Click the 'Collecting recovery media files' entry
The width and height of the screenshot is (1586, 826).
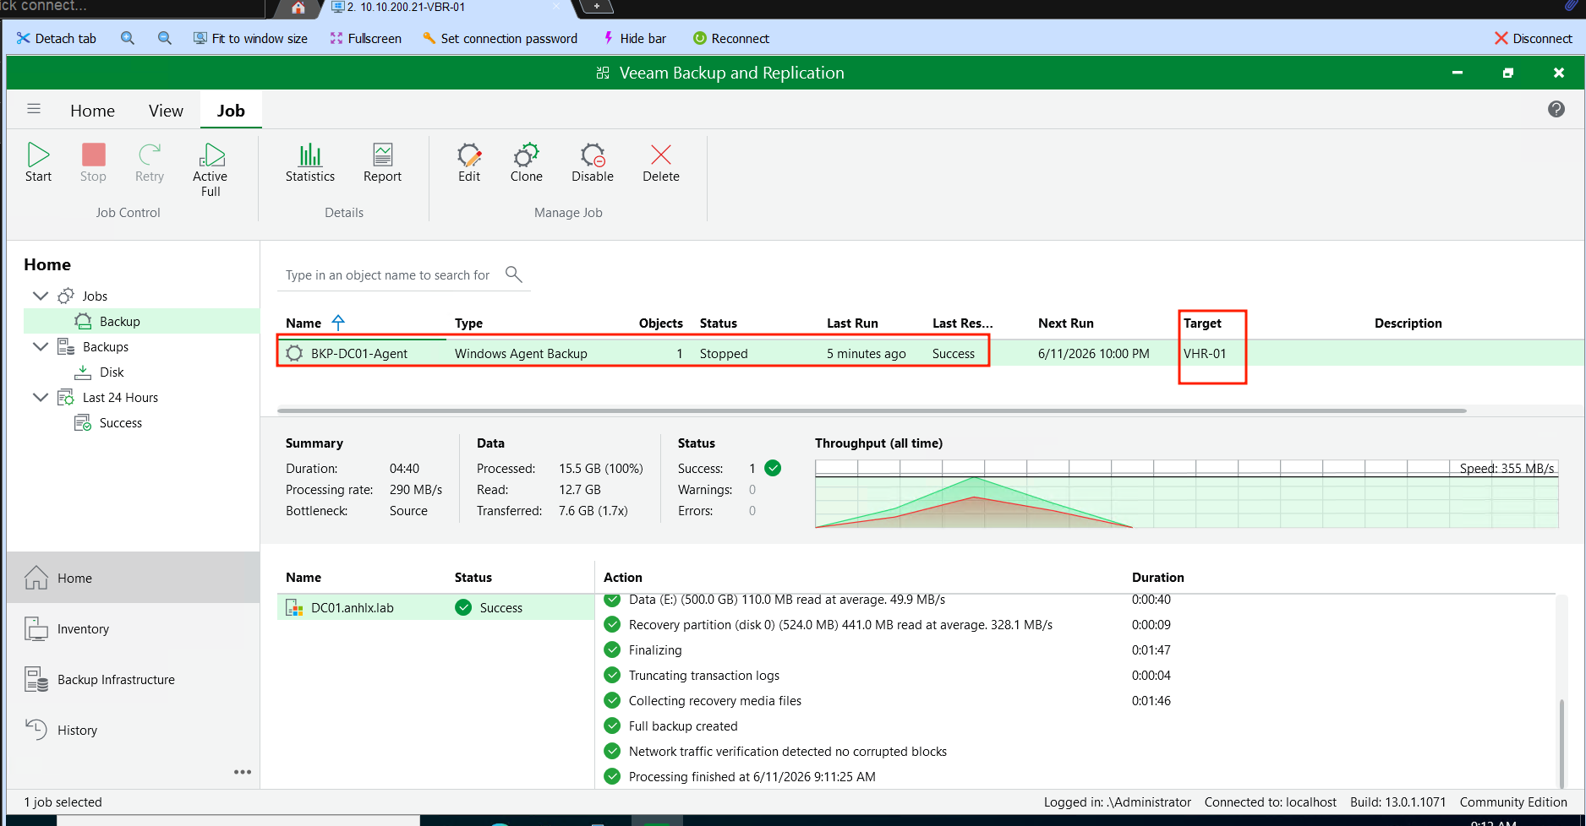(715, 700)
